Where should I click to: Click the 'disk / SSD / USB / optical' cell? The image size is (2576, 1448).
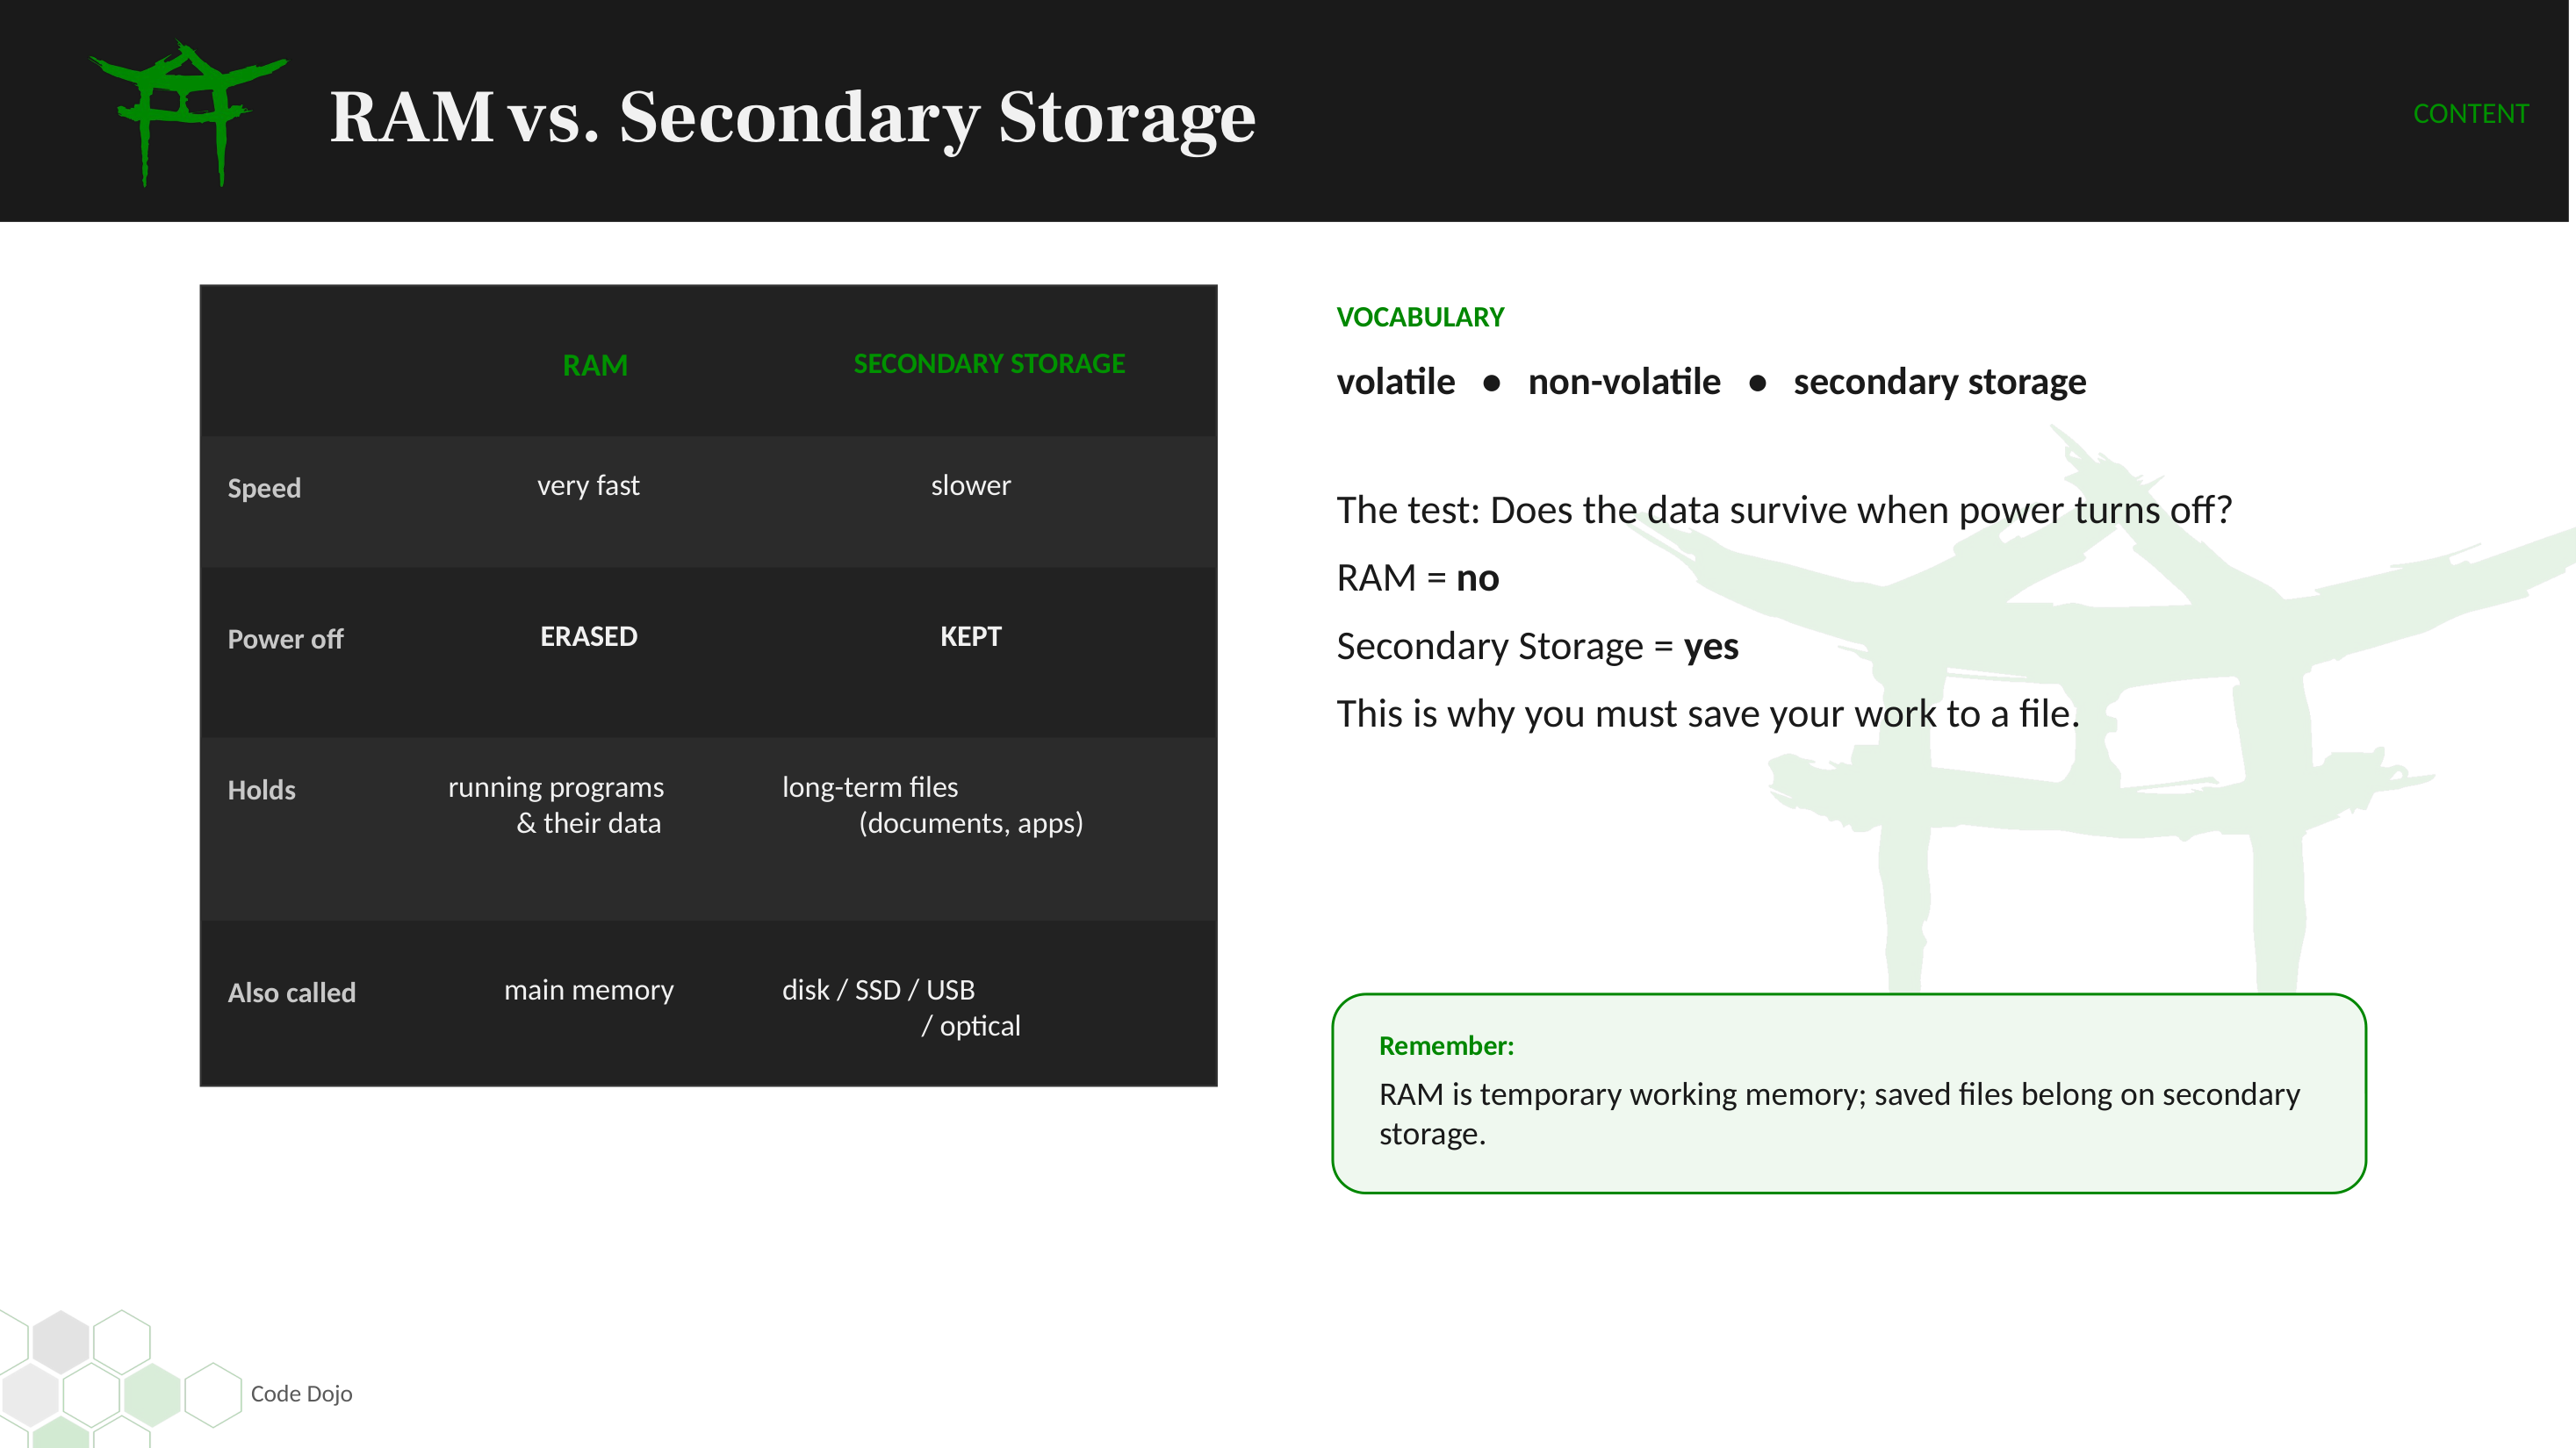[900, 1007]
